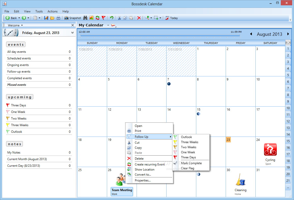Screen dimensions: 294x200
Task: Open the Actions menu
Action: (53, 11)
